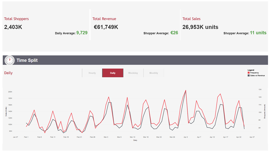271x152 pixels.
Task: Click the 13K shoppers axis tick
Action: pos(260,90)
